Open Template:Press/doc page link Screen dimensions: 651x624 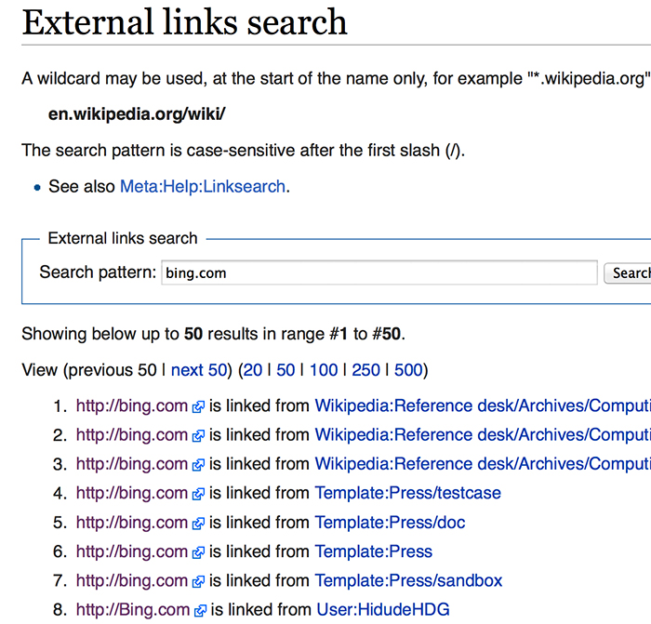tap(390, 523)
